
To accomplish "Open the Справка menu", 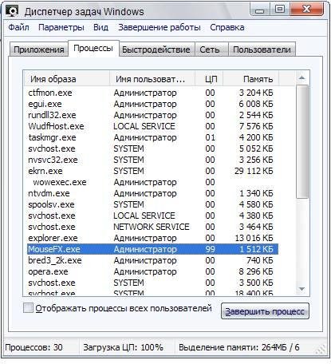I will click(x=227, y=27).
